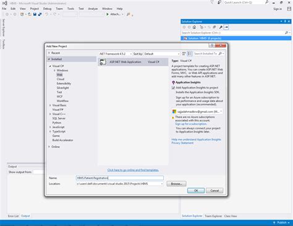Open the .NET Framework 4.5.2 dropdown
Screen dimensions: 293x226
[116, 54]
